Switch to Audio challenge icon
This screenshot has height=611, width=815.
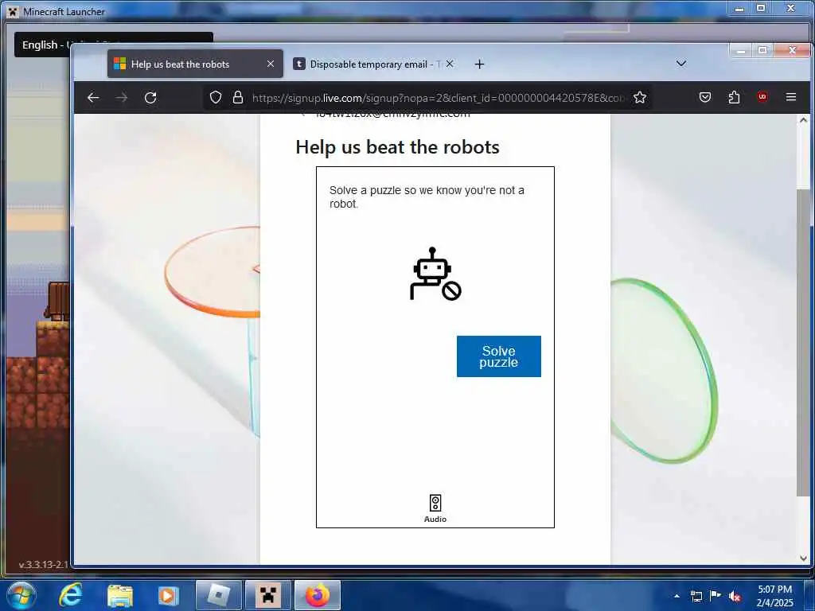coord(435,508)
